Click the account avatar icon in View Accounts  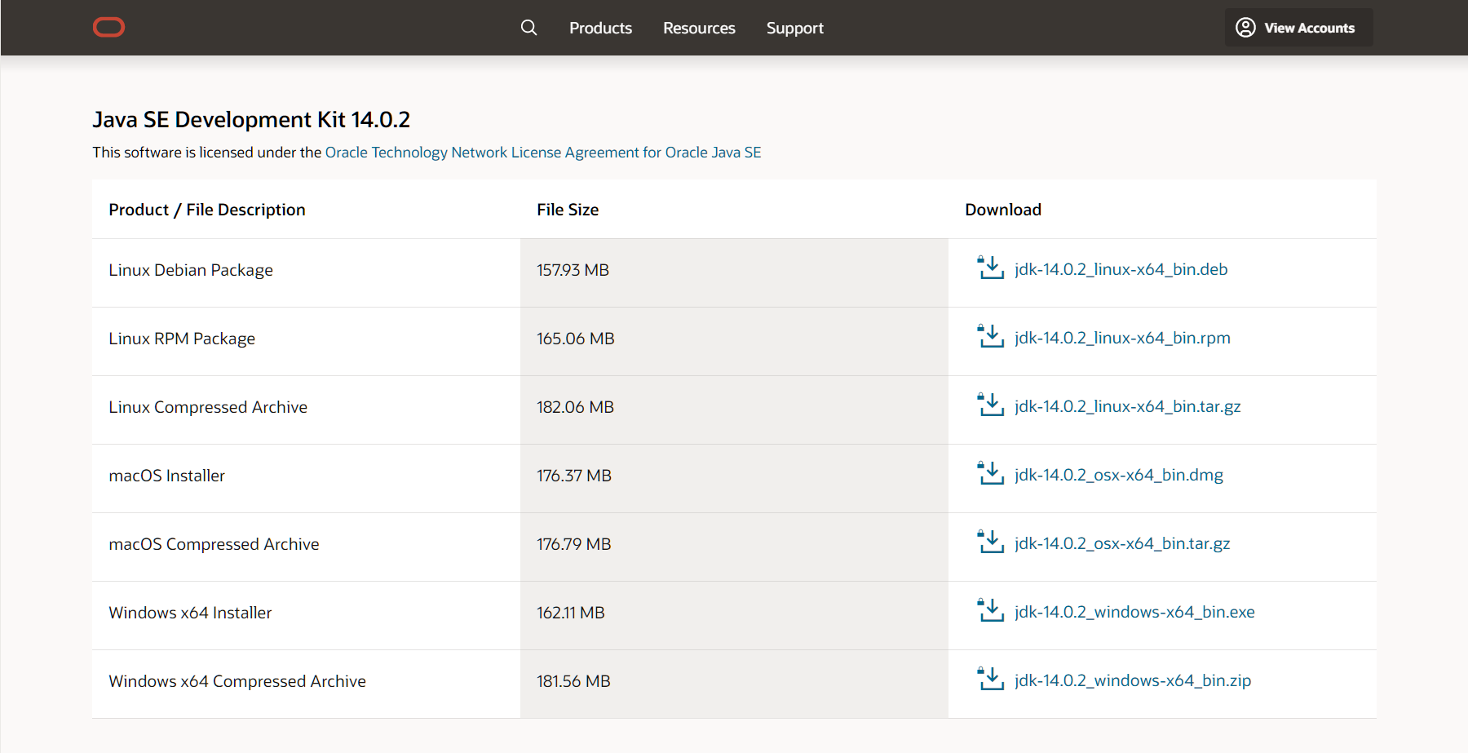coord(1245,28)
